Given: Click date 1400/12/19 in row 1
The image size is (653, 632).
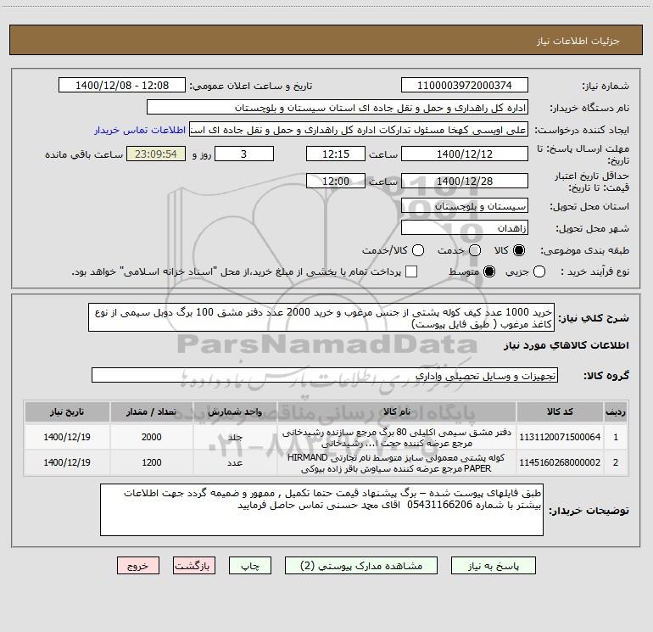Looking at the screenshot, I should (67, 437).
